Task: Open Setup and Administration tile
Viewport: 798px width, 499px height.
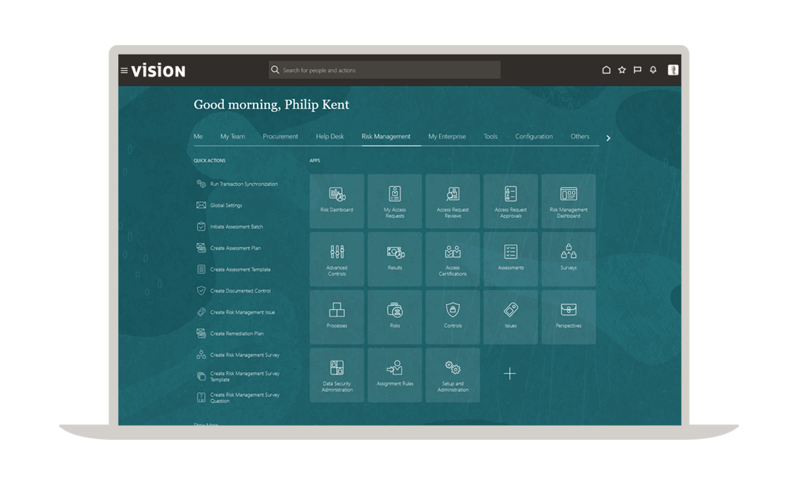Action: pyautogui.click(x=452, y=375)
